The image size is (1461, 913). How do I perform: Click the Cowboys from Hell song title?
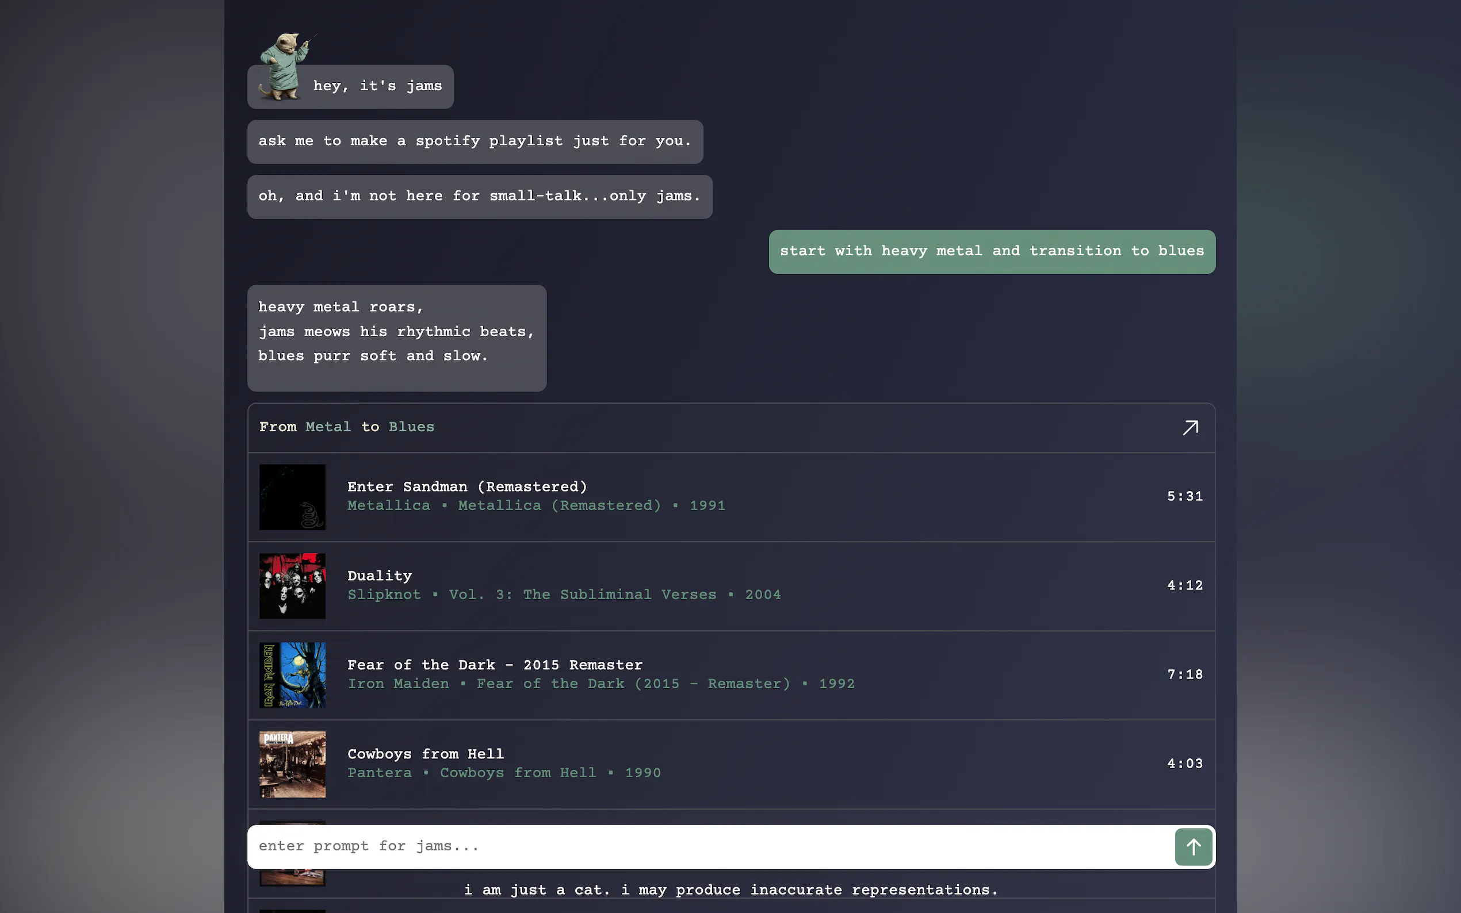coord(425,754)
